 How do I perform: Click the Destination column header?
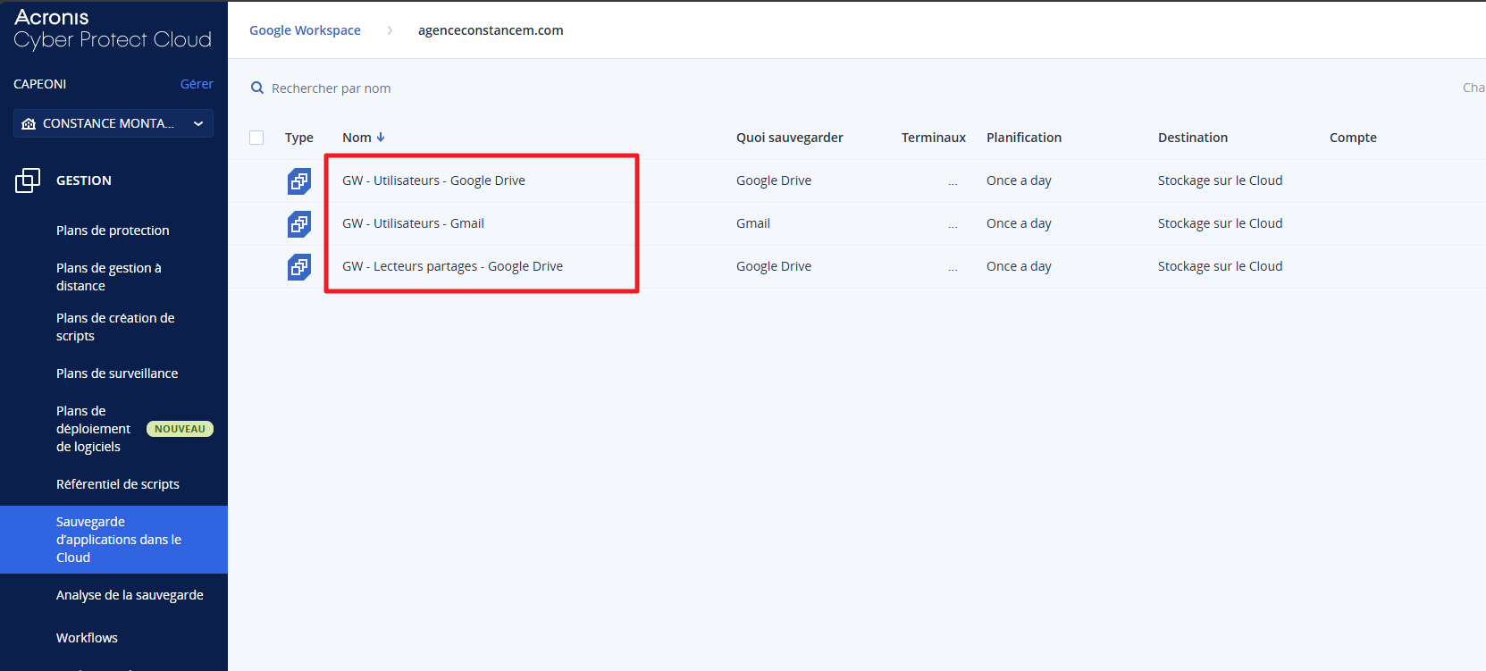[x=1193, y=138]
